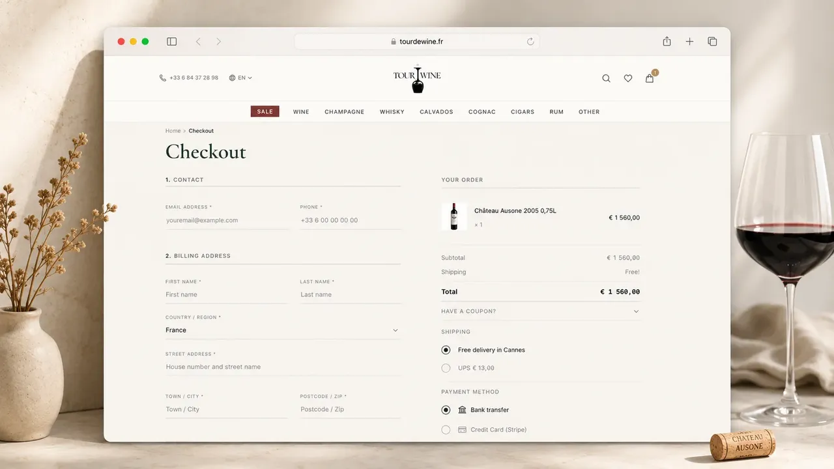This screenshot has height=469, width=834.
Task: Go to the Champagne menu category
Action: click(345, 112)
